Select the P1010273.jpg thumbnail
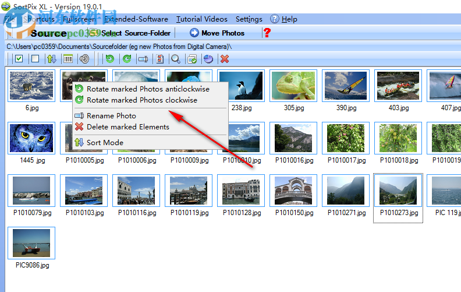This screenshot has width=461, height=292. click(398, 191)
